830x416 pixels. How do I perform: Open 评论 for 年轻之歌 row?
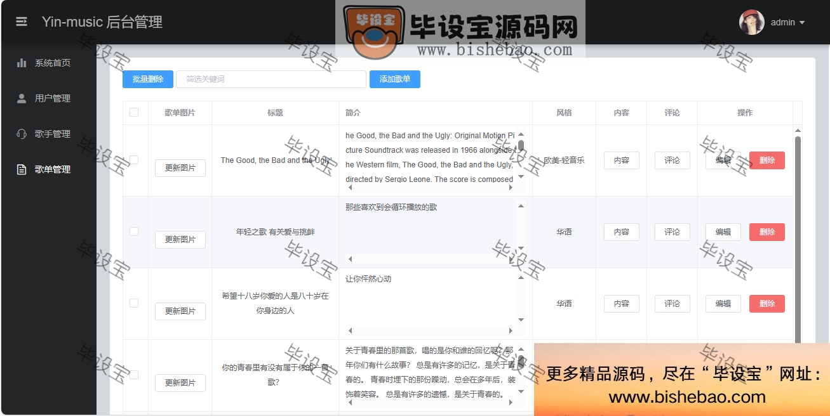pyautogui.click(x=673, y=232)
